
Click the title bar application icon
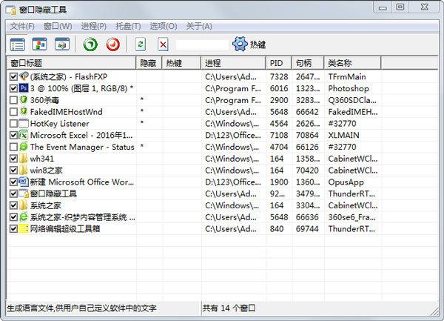[x=11, y=10]
